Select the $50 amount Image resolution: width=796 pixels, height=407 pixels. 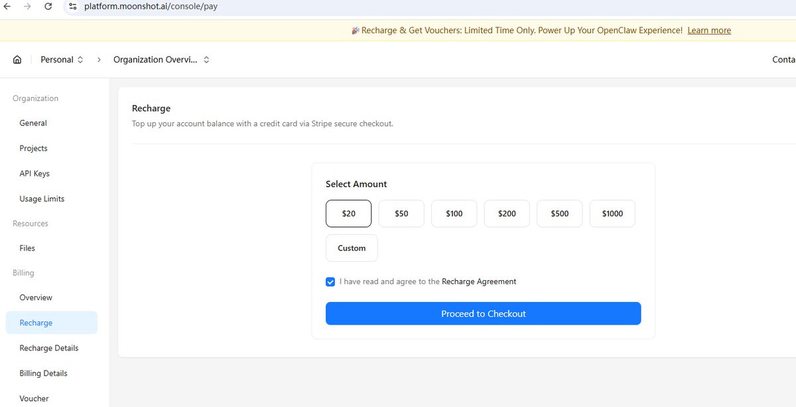[x=401, y=214]
